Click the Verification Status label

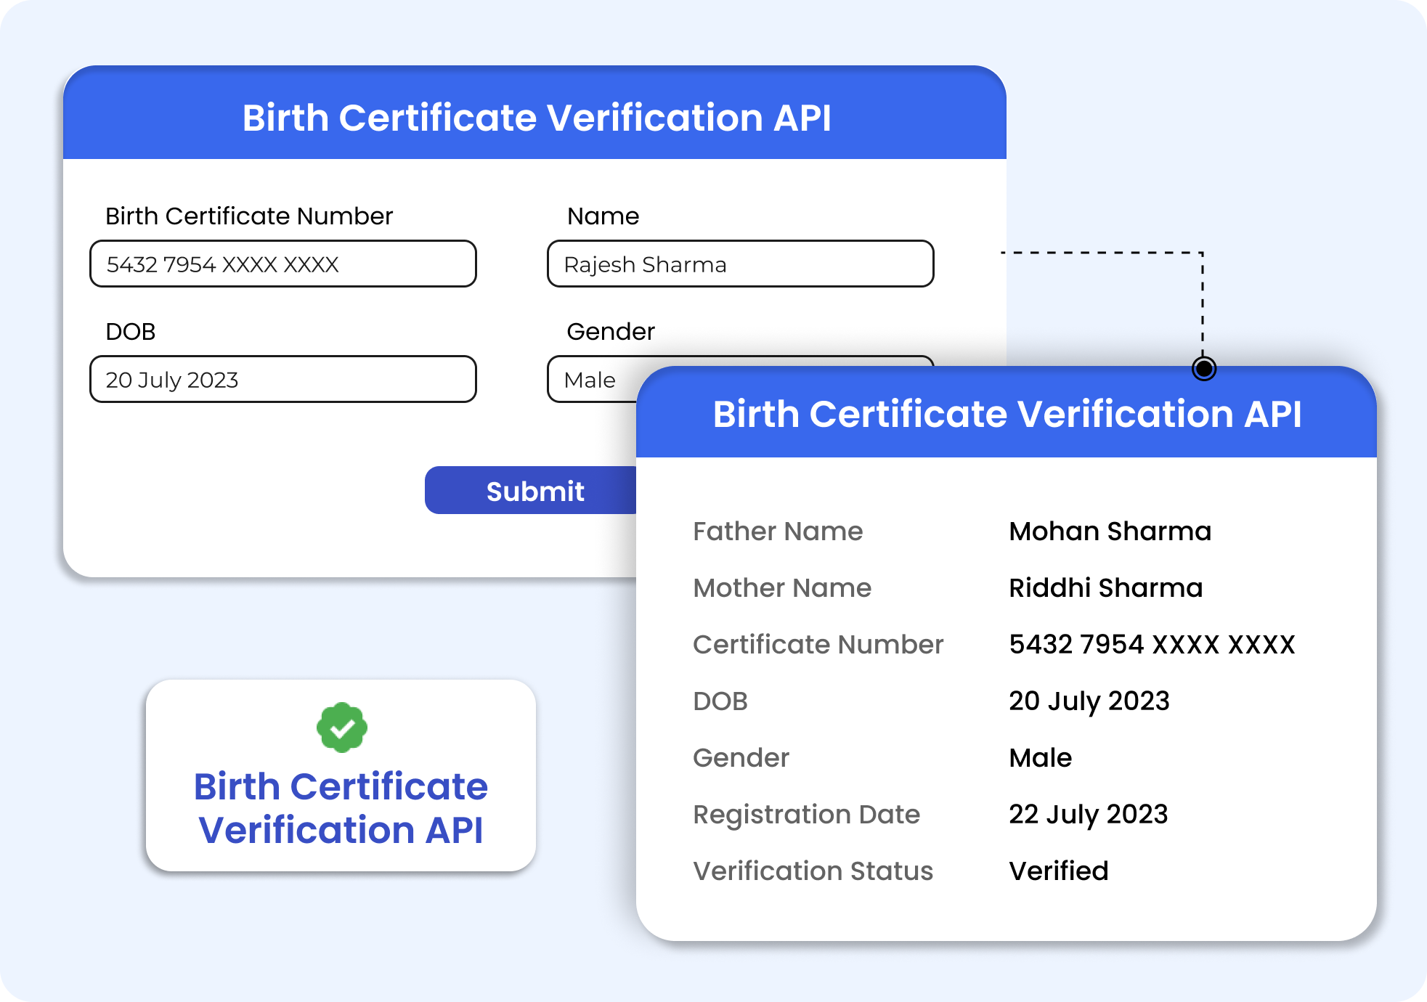[812, 871]
